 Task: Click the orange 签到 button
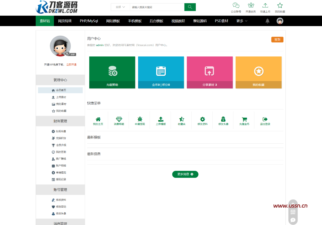(277, 40)
